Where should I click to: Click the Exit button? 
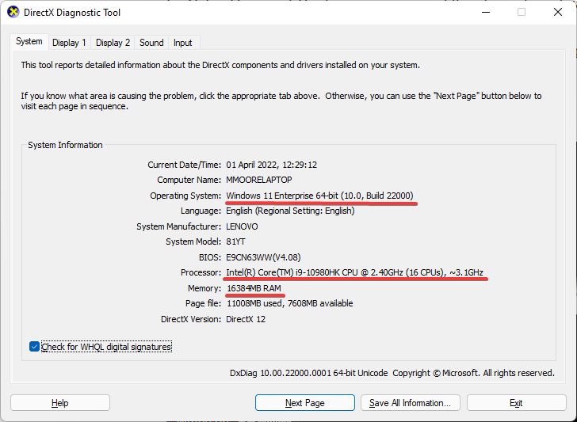coord(516,403)
